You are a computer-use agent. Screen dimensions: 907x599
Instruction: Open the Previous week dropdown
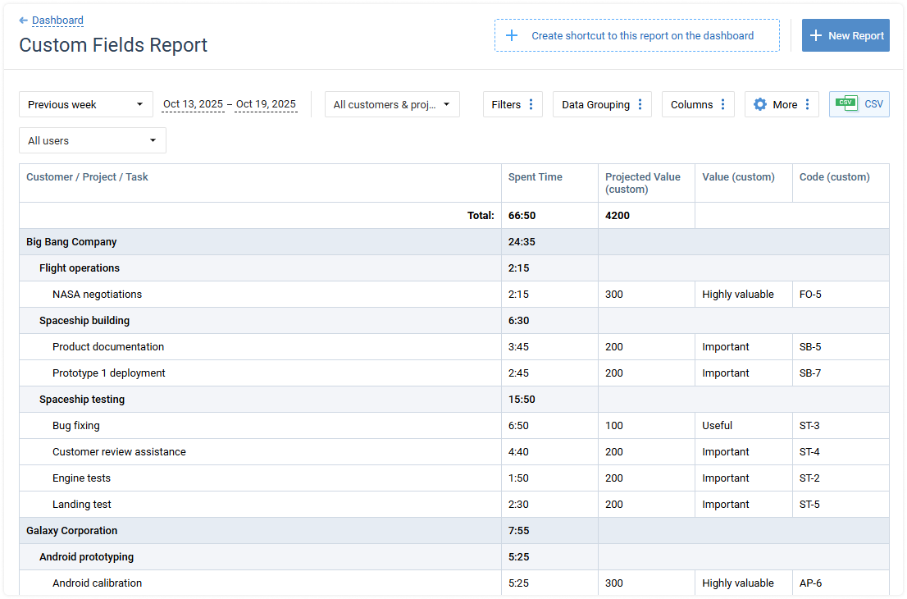(x=86, y=104)
